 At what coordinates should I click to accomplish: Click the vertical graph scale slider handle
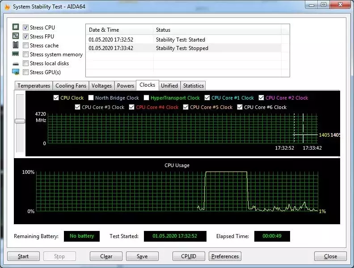(x=20, y=121)
